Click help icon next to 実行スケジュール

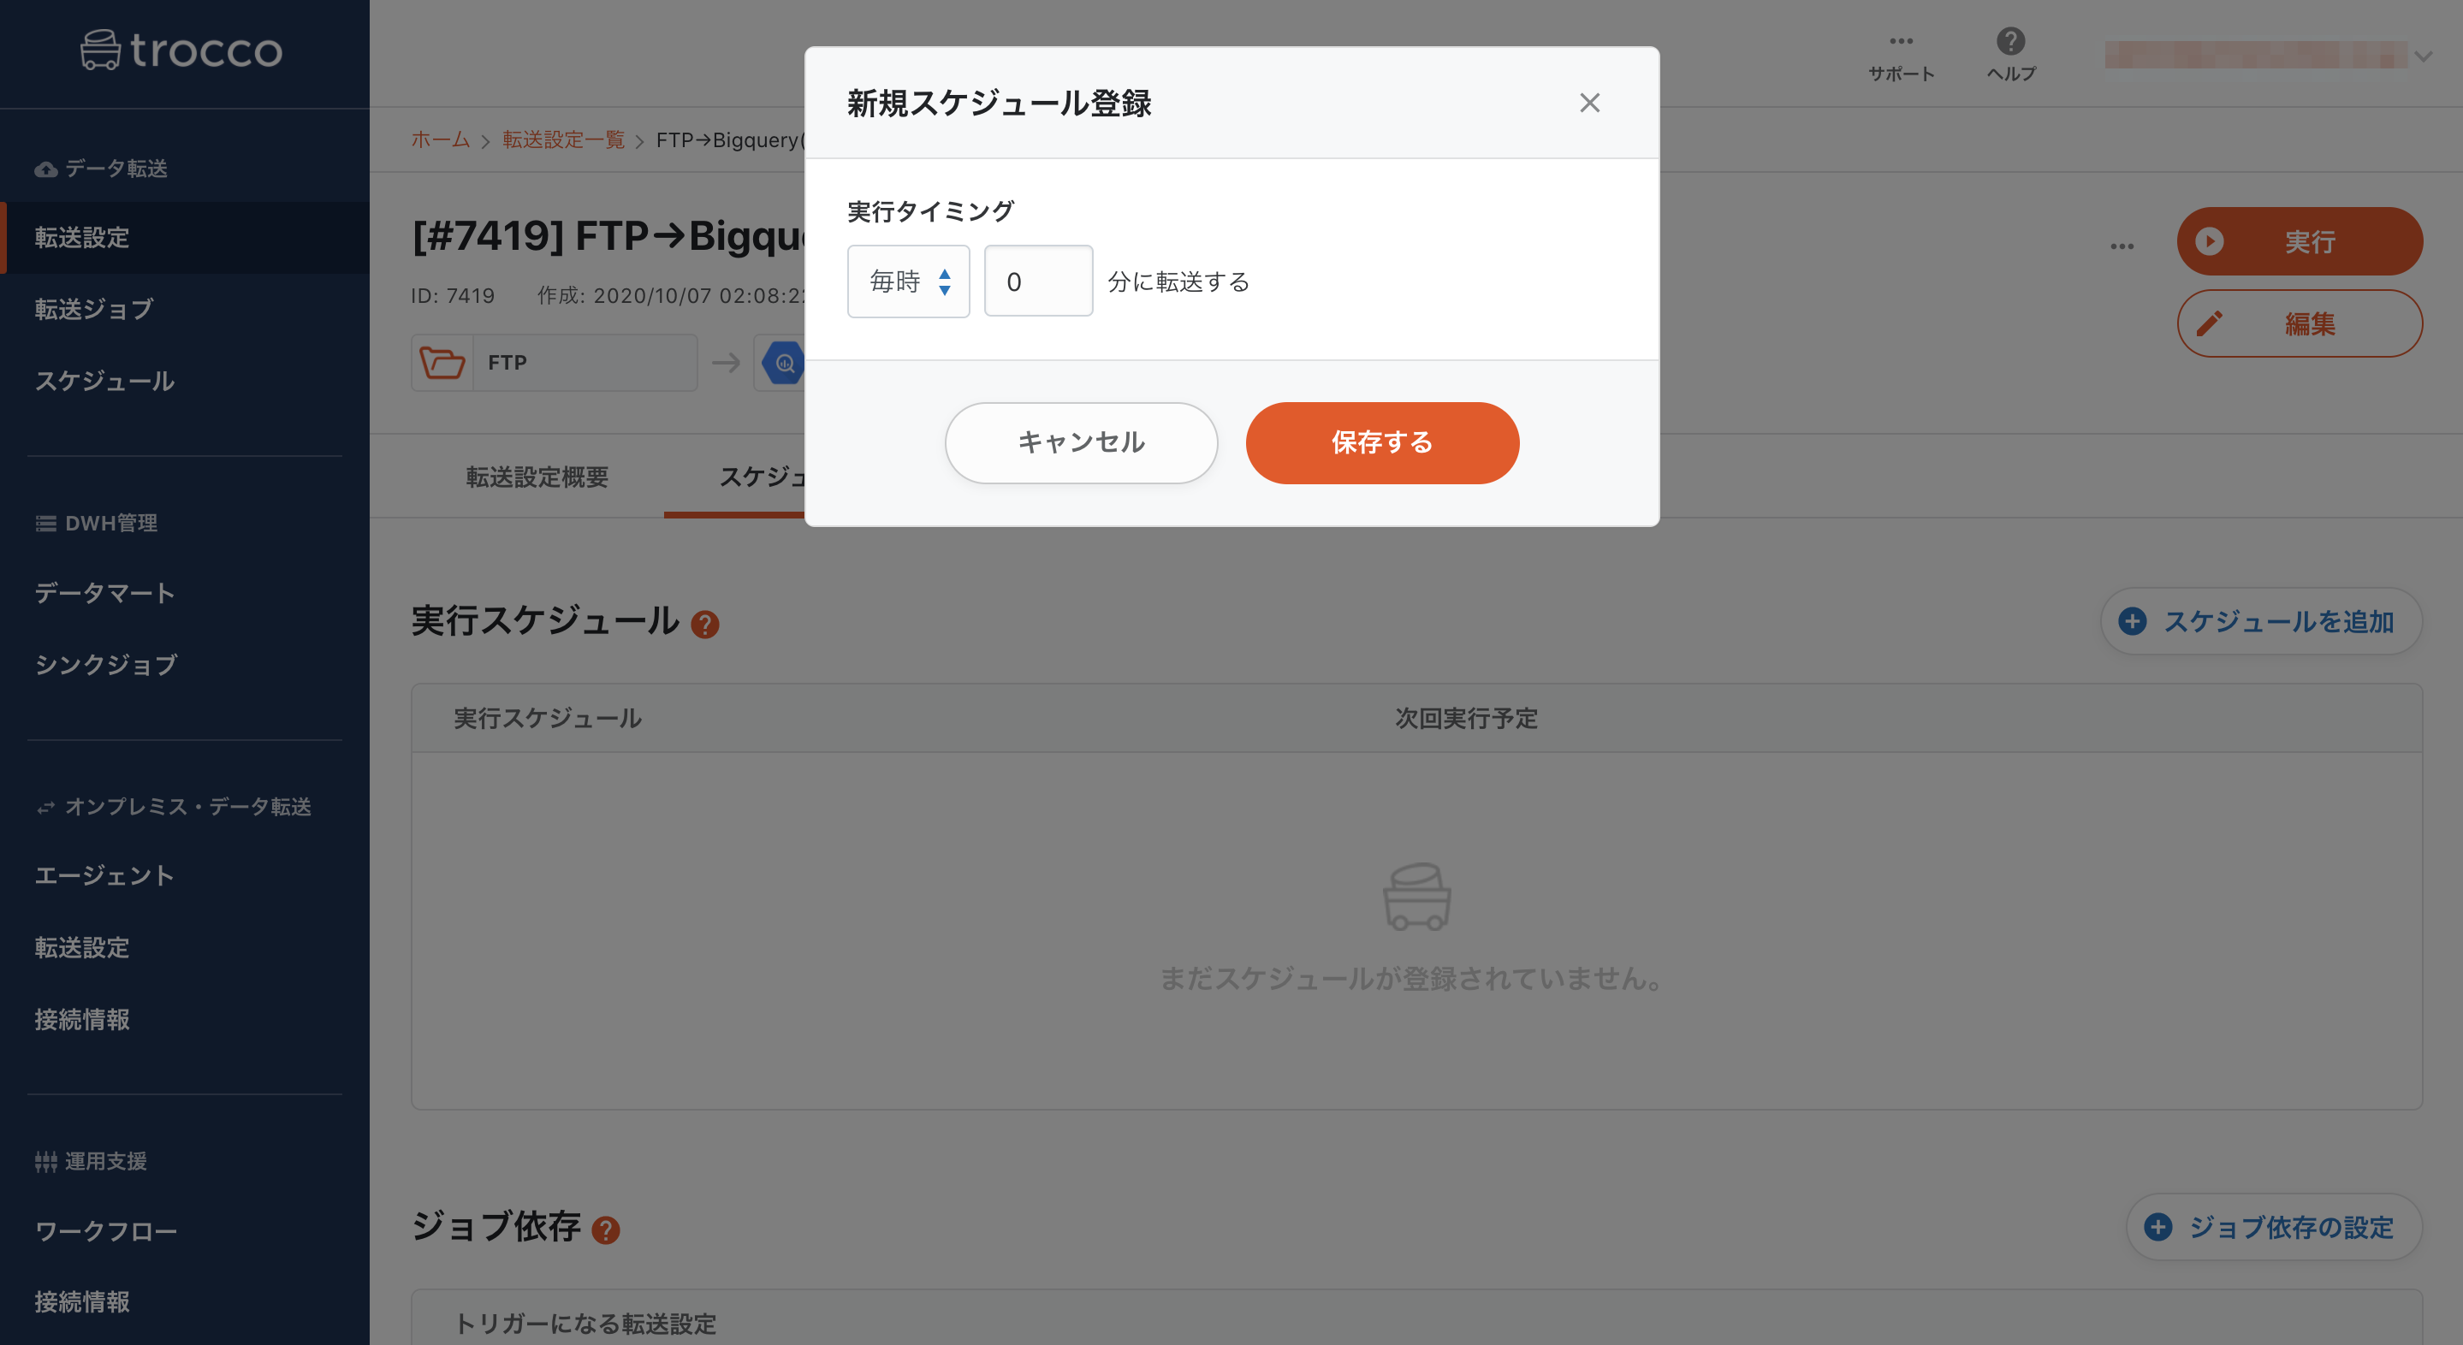(704, 625)
